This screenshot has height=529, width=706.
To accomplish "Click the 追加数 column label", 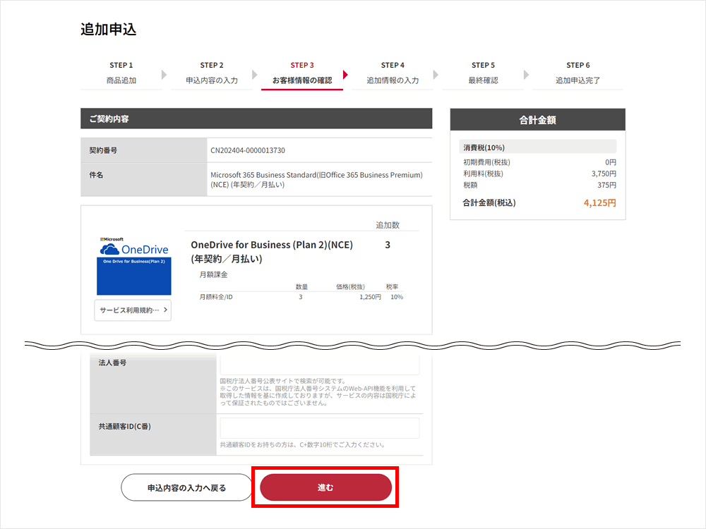I will point(388,225).
